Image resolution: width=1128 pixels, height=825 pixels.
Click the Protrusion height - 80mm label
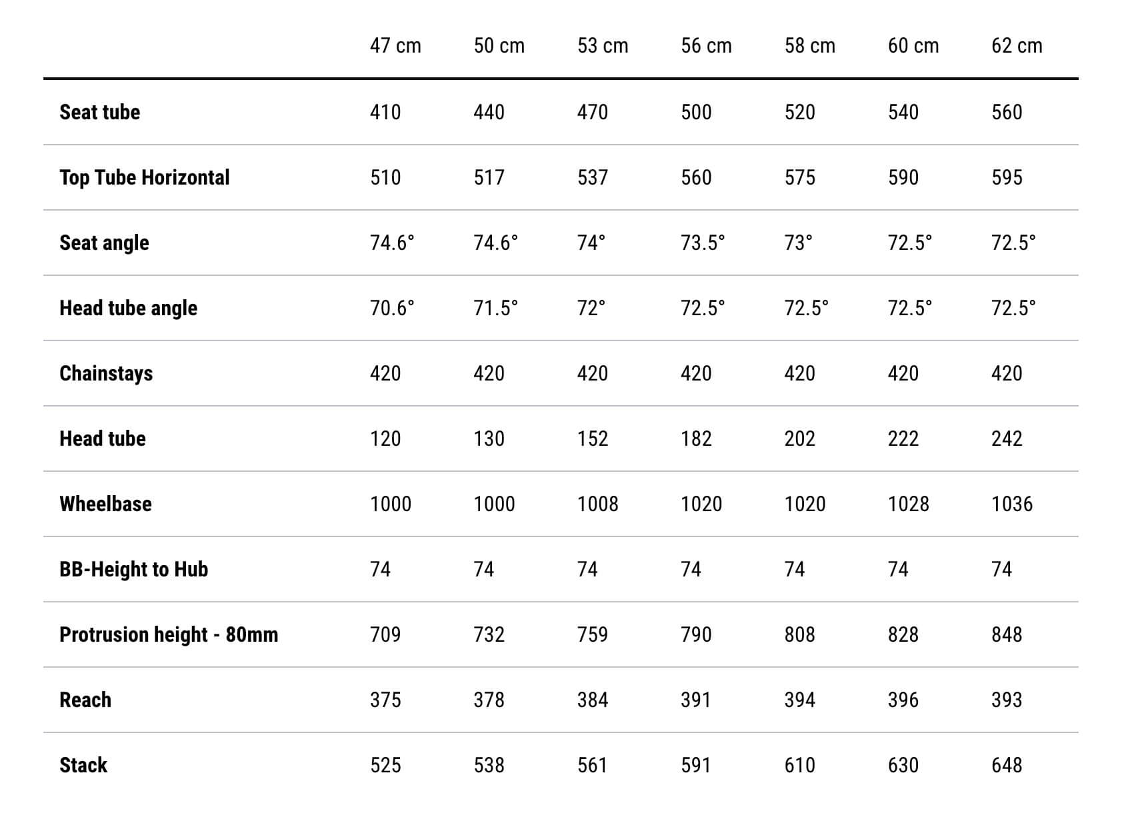pos(169,634)
